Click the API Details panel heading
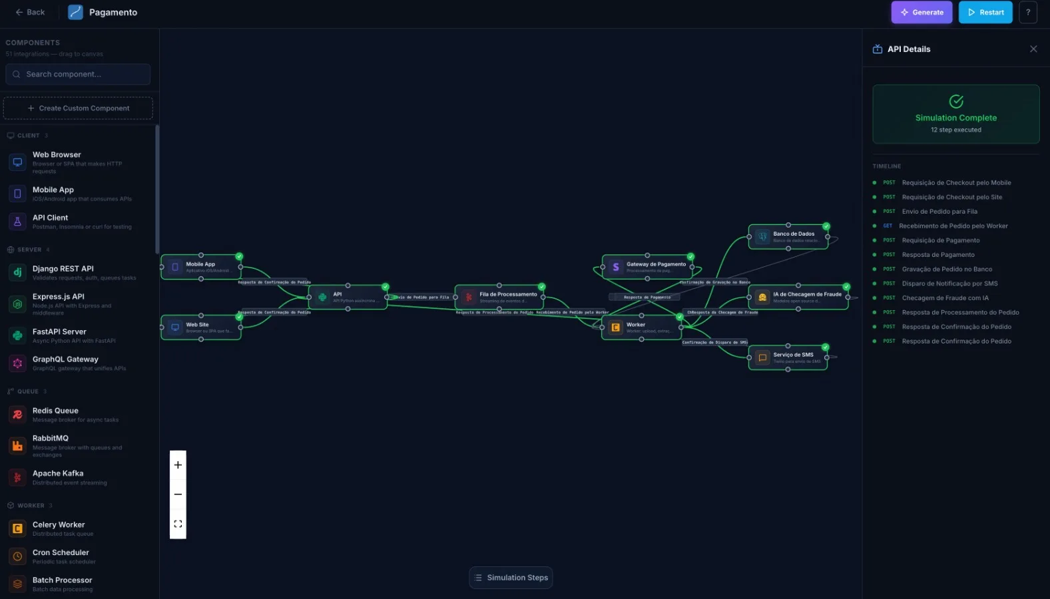The height and width of the screenshot is (599, 1050). (909, 49)
